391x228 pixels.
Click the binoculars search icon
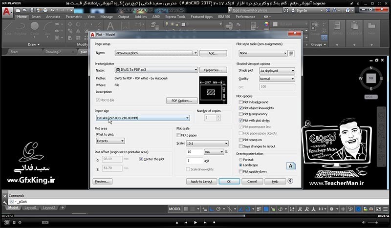[286, 10]
